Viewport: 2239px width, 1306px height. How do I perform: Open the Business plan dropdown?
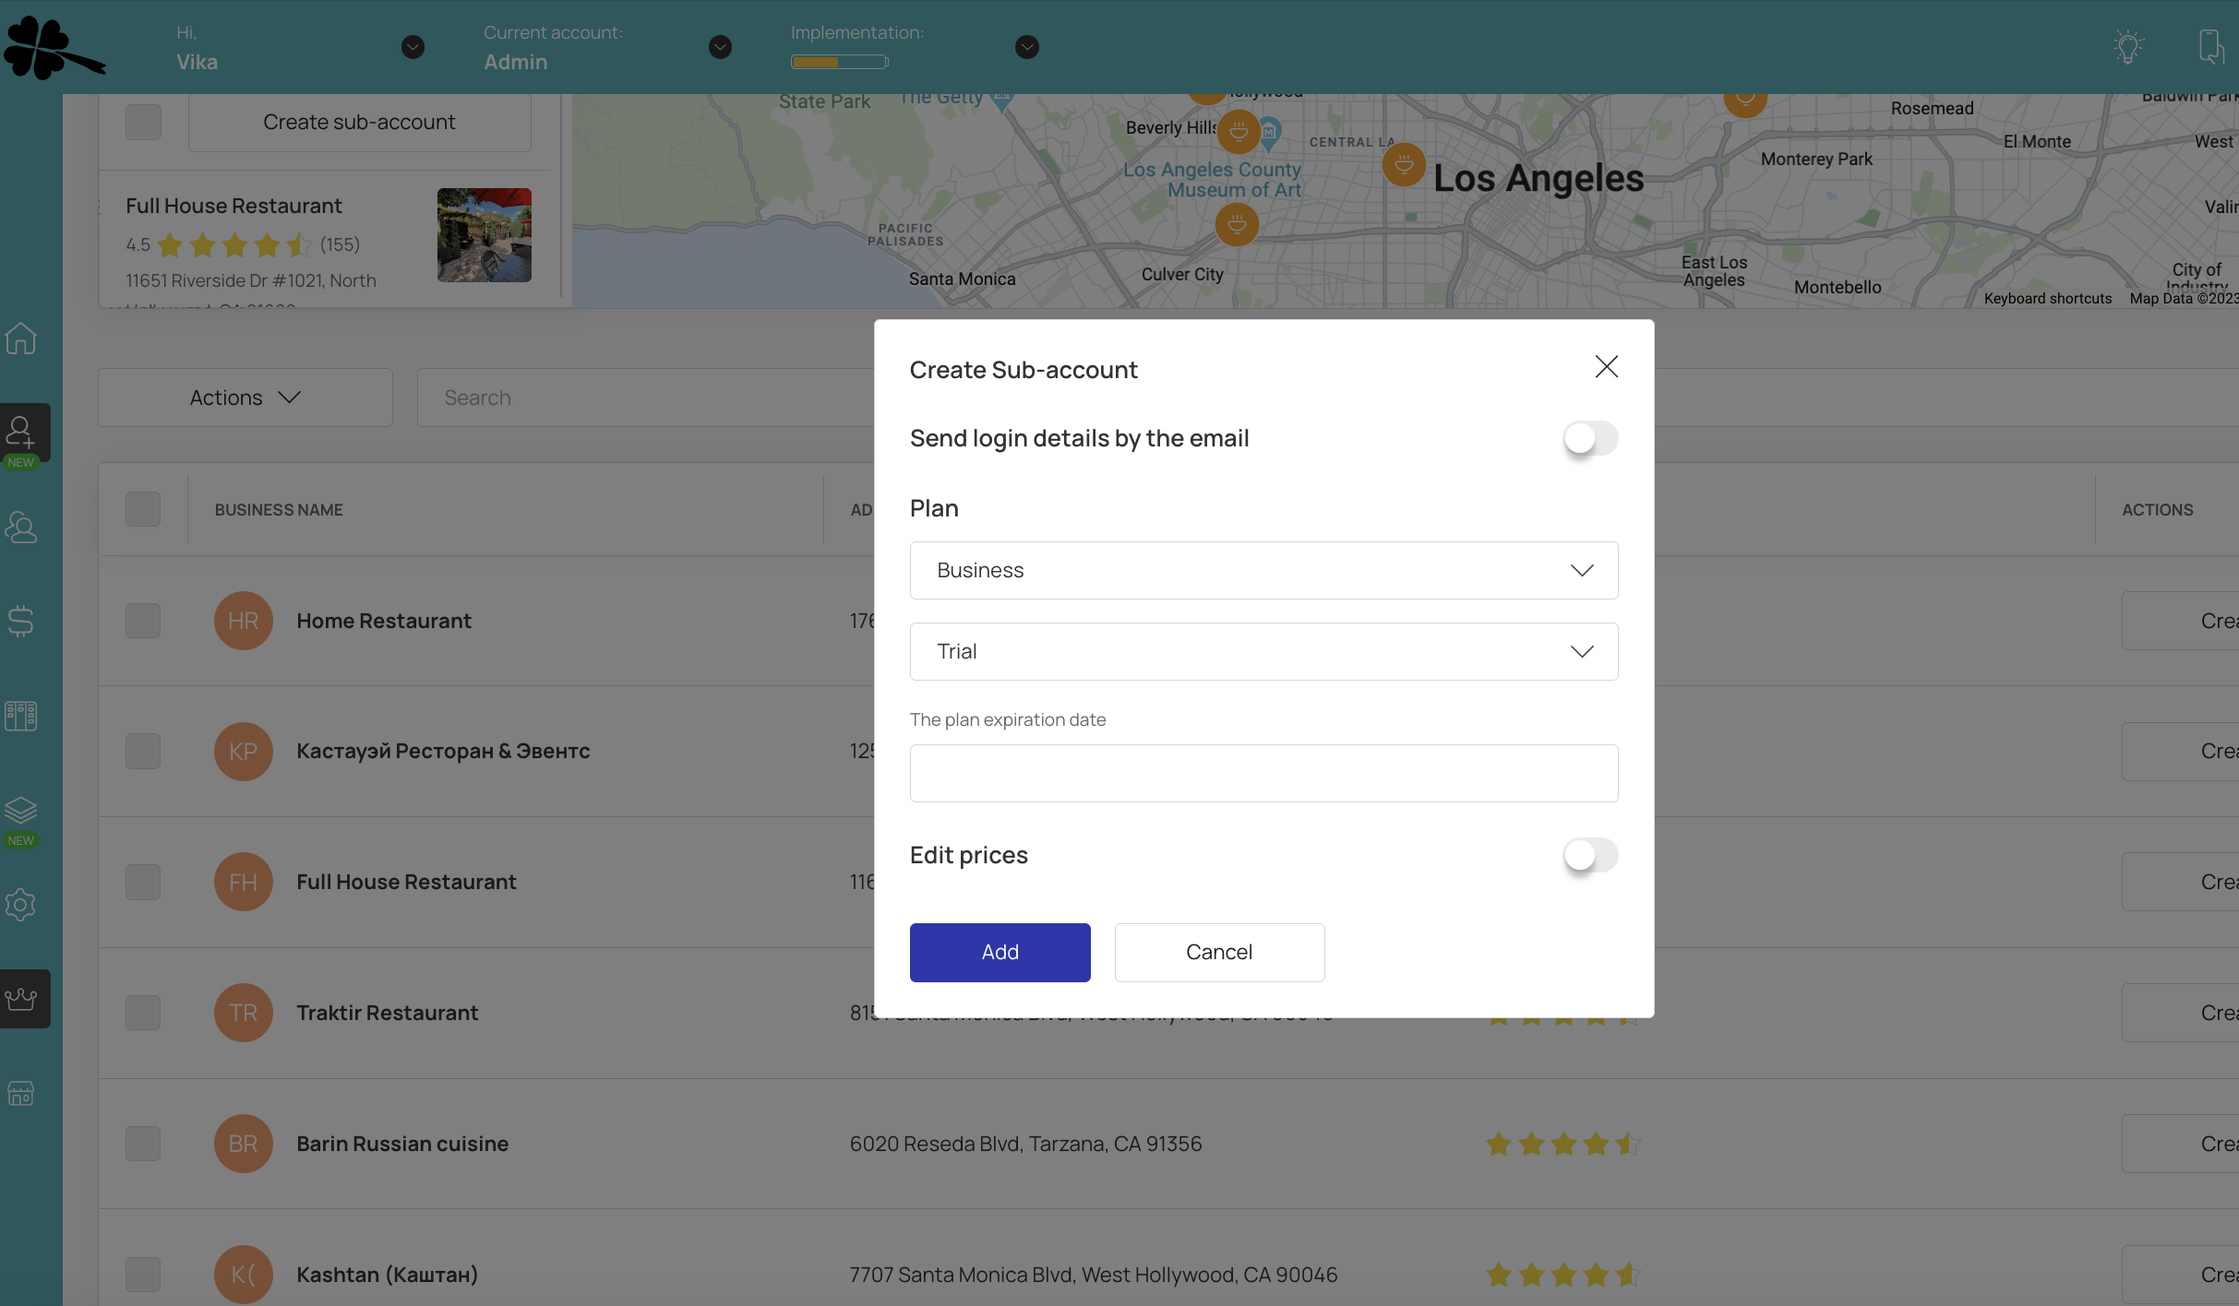(1263, 570)
